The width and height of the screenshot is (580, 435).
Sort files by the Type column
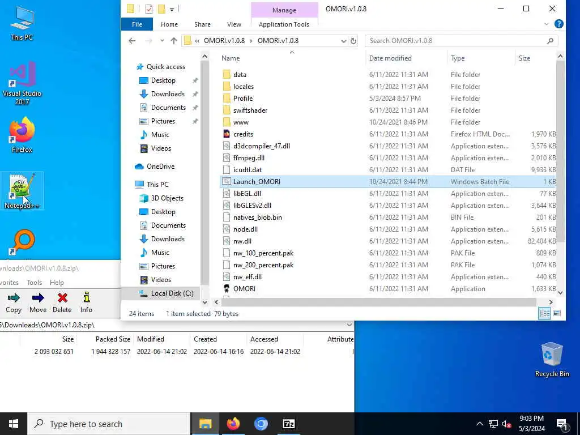(x=480, y=58)
